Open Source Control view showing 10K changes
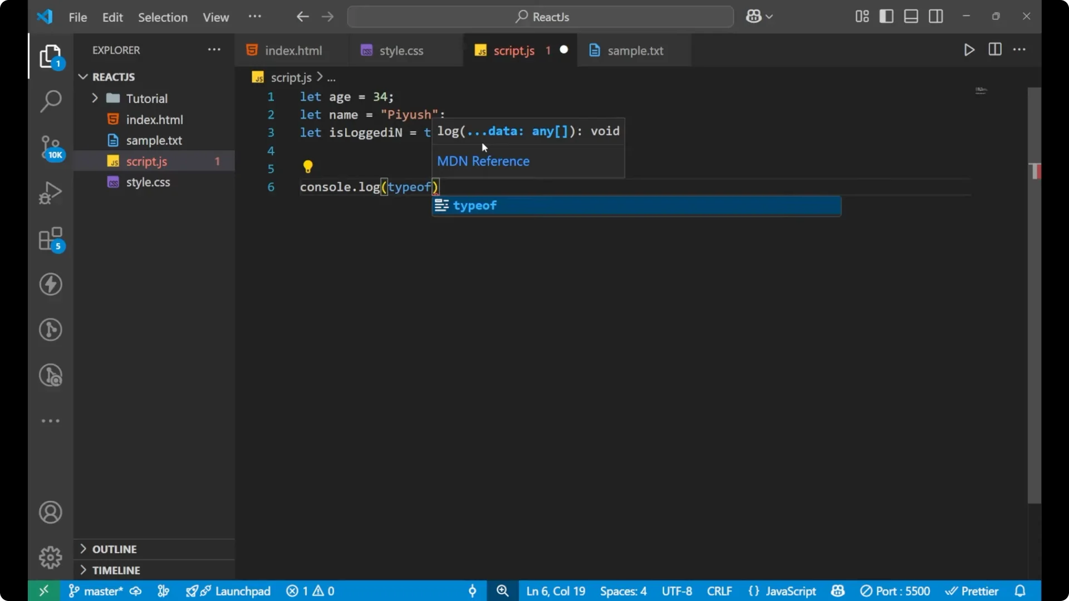 pyautogui.click(x=51, y=146)
